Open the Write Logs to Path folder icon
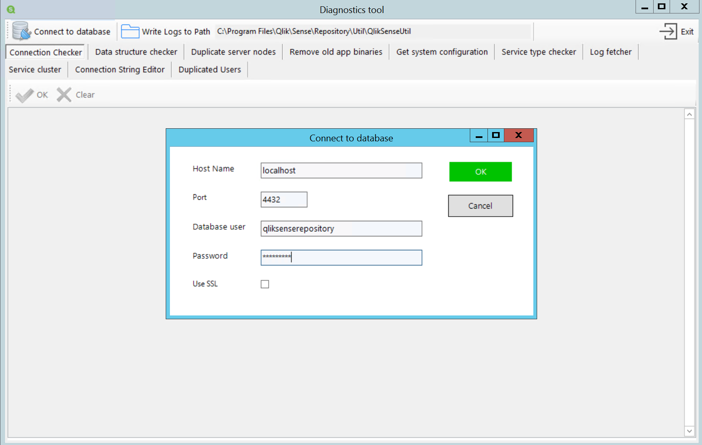The width and height of the screenshot is (702, 445). pyautogui.click(x=130, y=31)
